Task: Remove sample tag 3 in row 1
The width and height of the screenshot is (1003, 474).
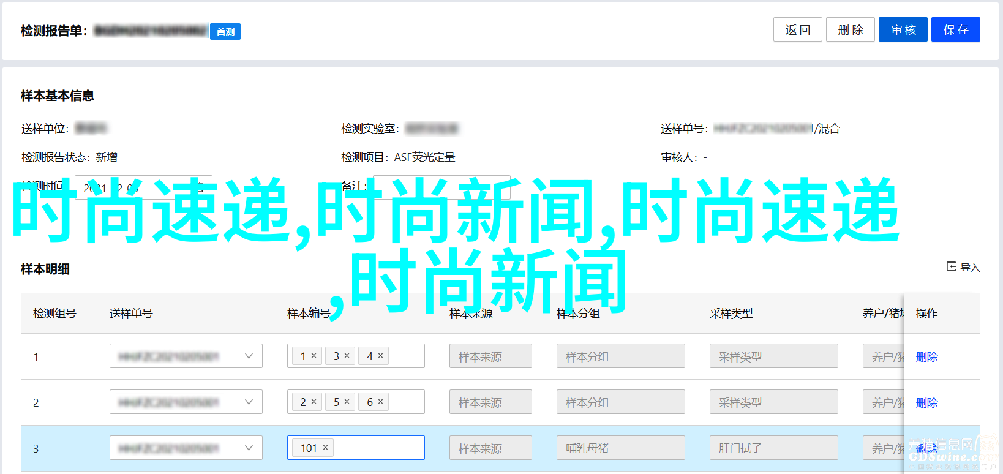Action: tap(347, 355)
